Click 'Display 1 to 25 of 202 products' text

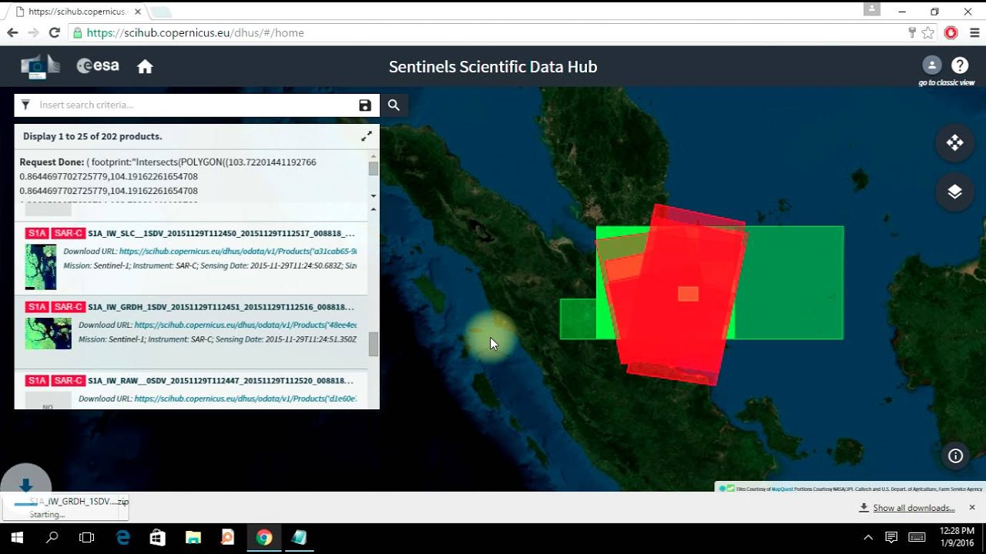92,136
